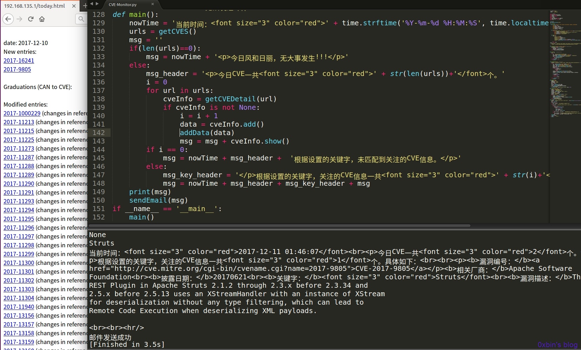Reload the today.html page

[x=31, y=19]
